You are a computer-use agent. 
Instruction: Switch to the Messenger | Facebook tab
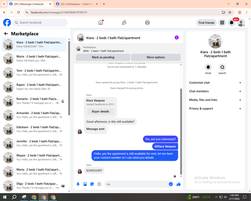29,4
